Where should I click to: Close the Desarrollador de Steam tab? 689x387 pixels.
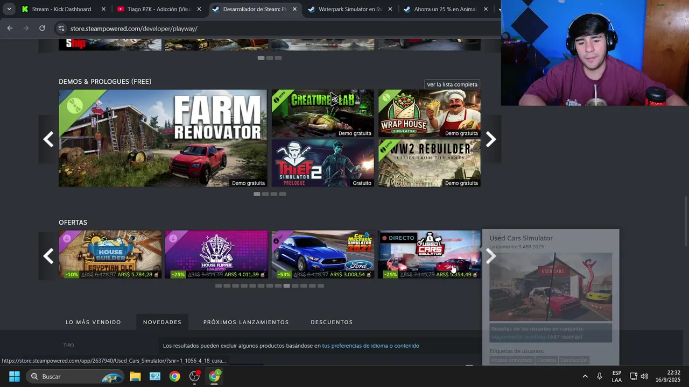click(294, 9)
